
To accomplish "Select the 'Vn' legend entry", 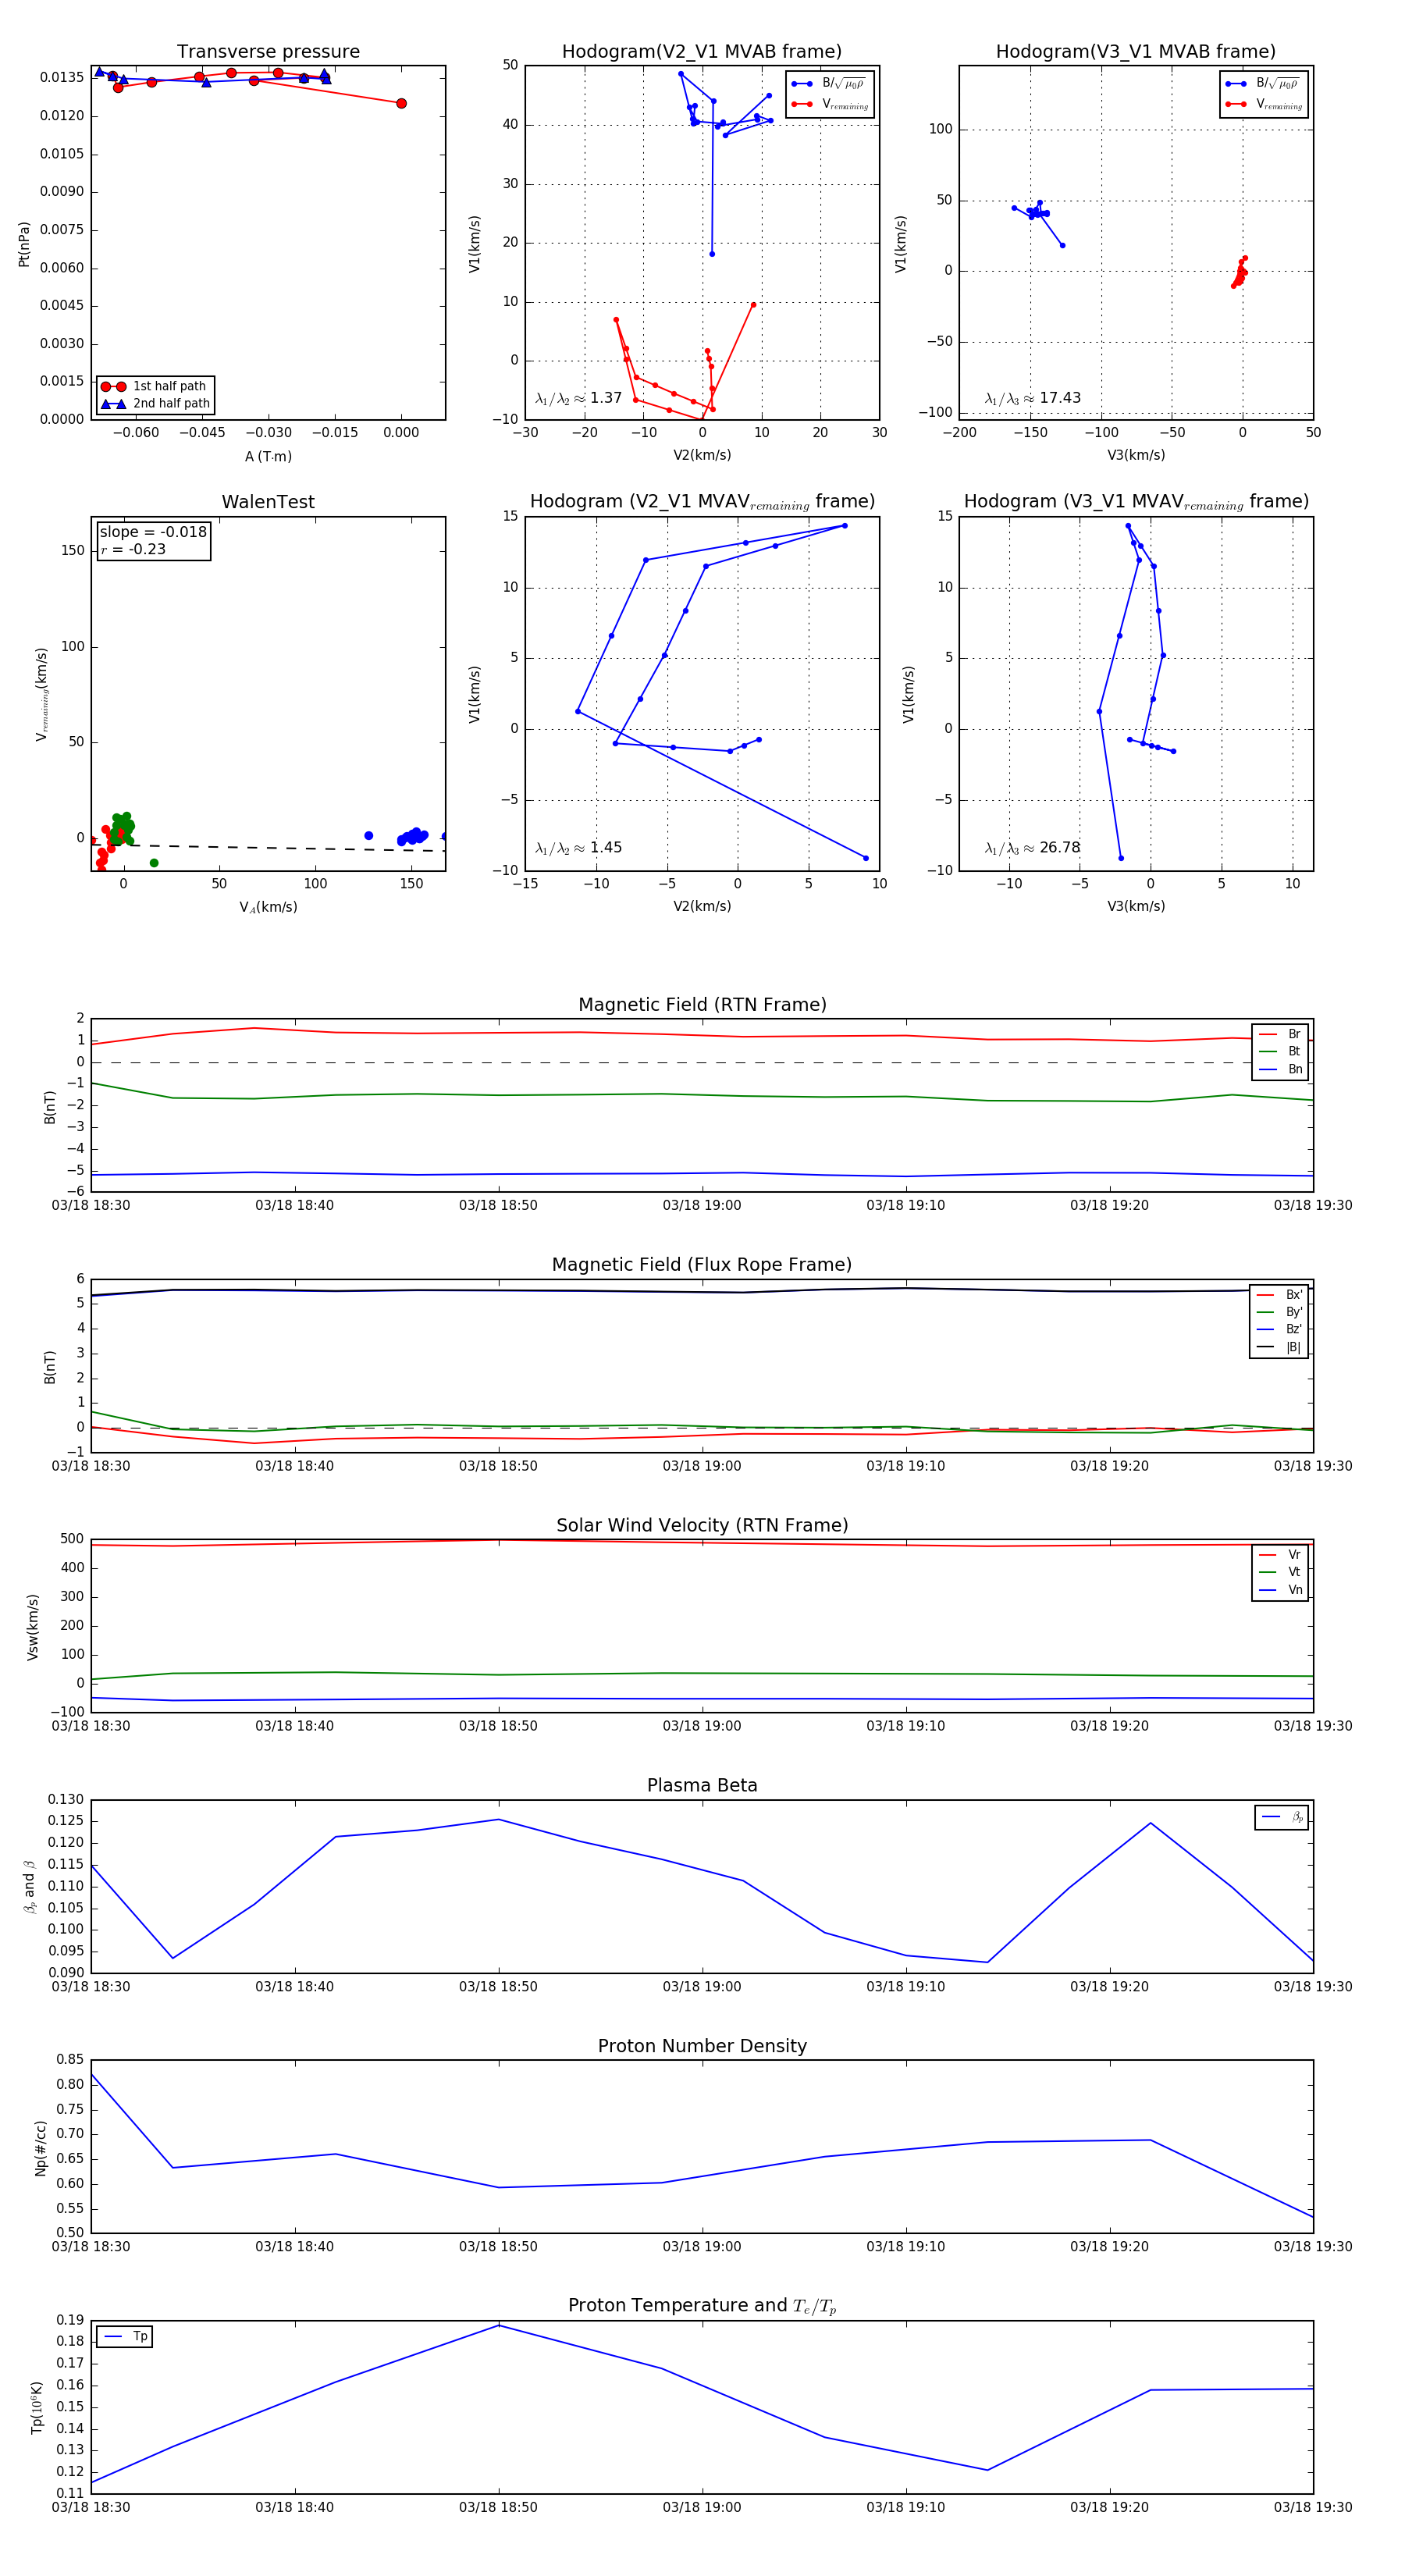I will 1280,1589.
